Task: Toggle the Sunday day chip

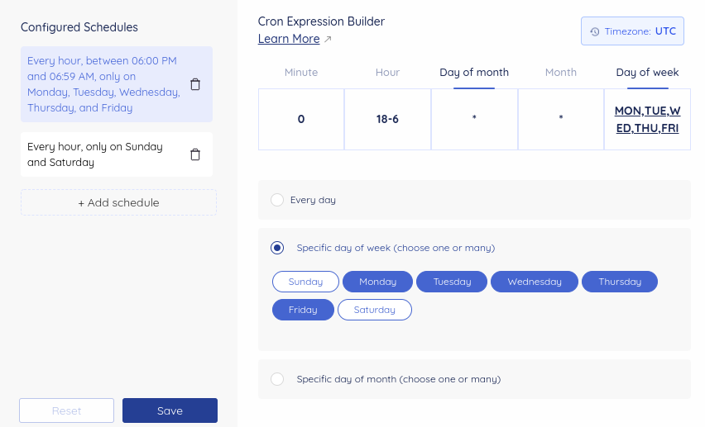Action: point(305,282)
